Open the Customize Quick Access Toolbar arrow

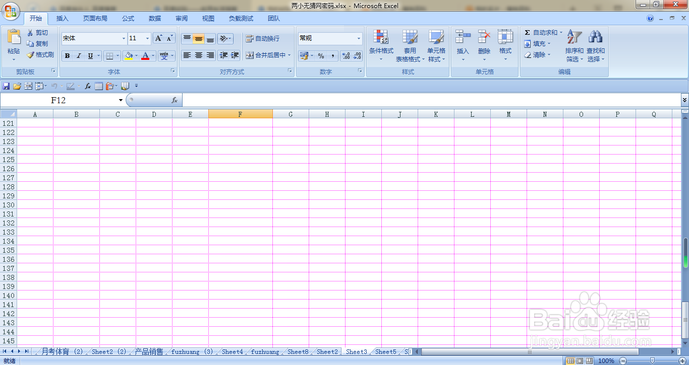[x=136, y=86]
